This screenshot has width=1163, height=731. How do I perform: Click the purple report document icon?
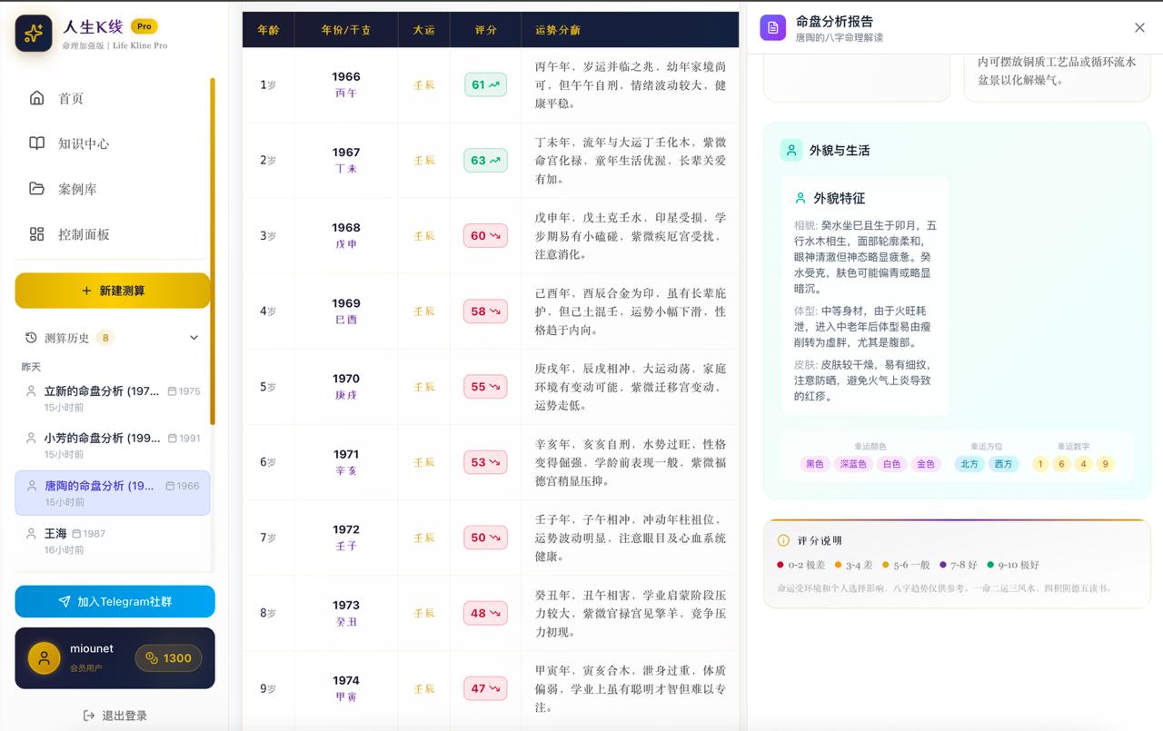click(x=773, y=28)
